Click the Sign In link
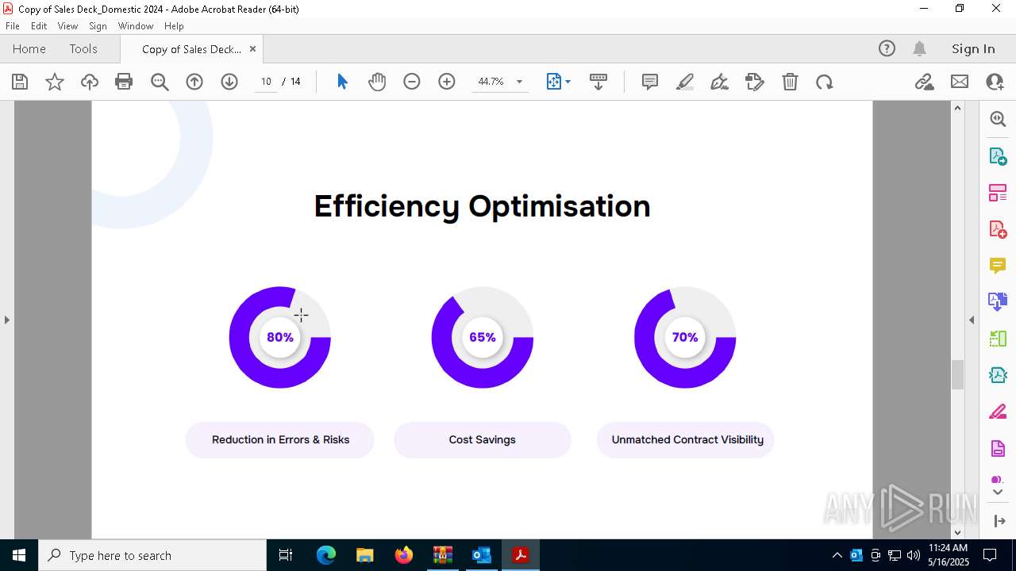Image resolution: width=1016 pixels, height=571 pixels. pyautogui.click(x=973, y=49)
